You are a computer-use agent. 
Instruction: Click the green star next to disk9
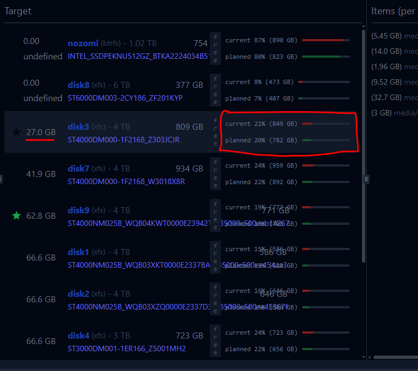[x=16, y=215]
